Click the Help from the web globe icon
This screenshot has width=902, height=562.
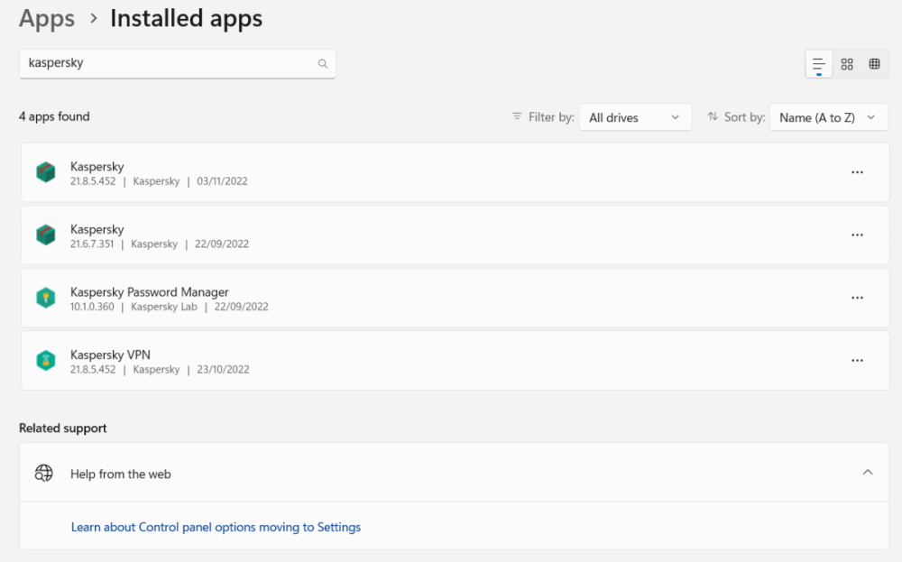43,473
